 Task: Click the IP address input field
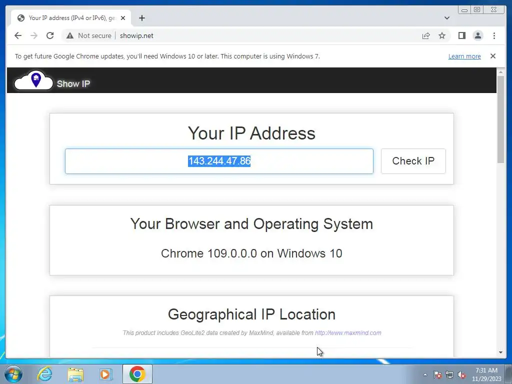(219, 161)
